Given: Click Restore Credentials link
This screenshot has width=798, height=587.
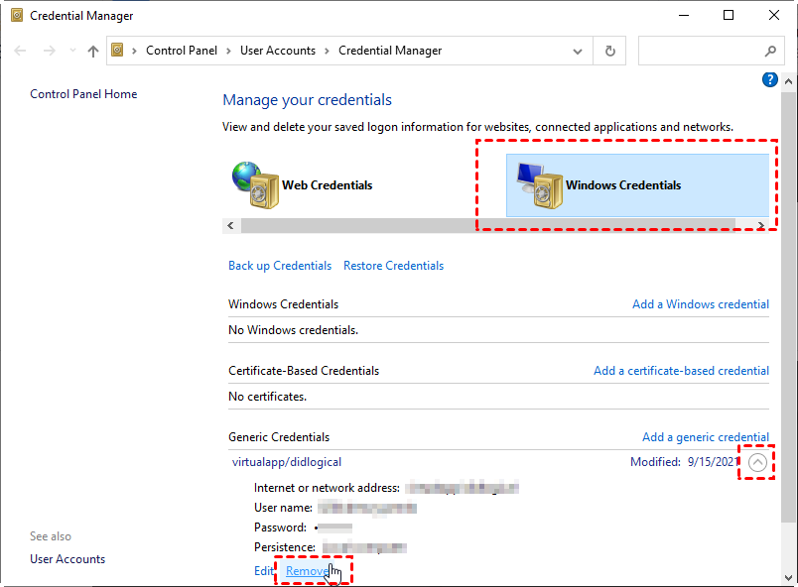Looking at the screenshot, I should [393, 266].
